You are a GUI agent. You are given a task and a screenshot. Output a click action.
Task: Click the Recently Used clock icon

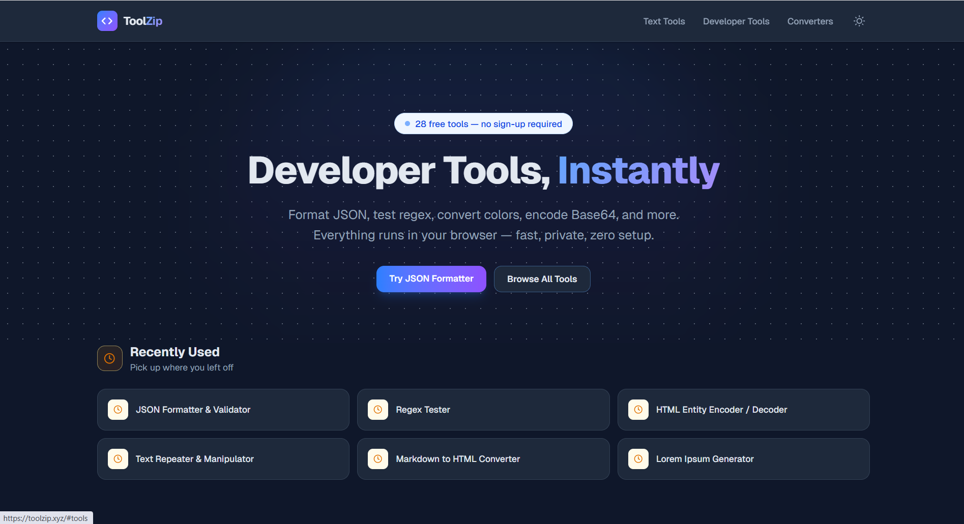click(110, 358)
